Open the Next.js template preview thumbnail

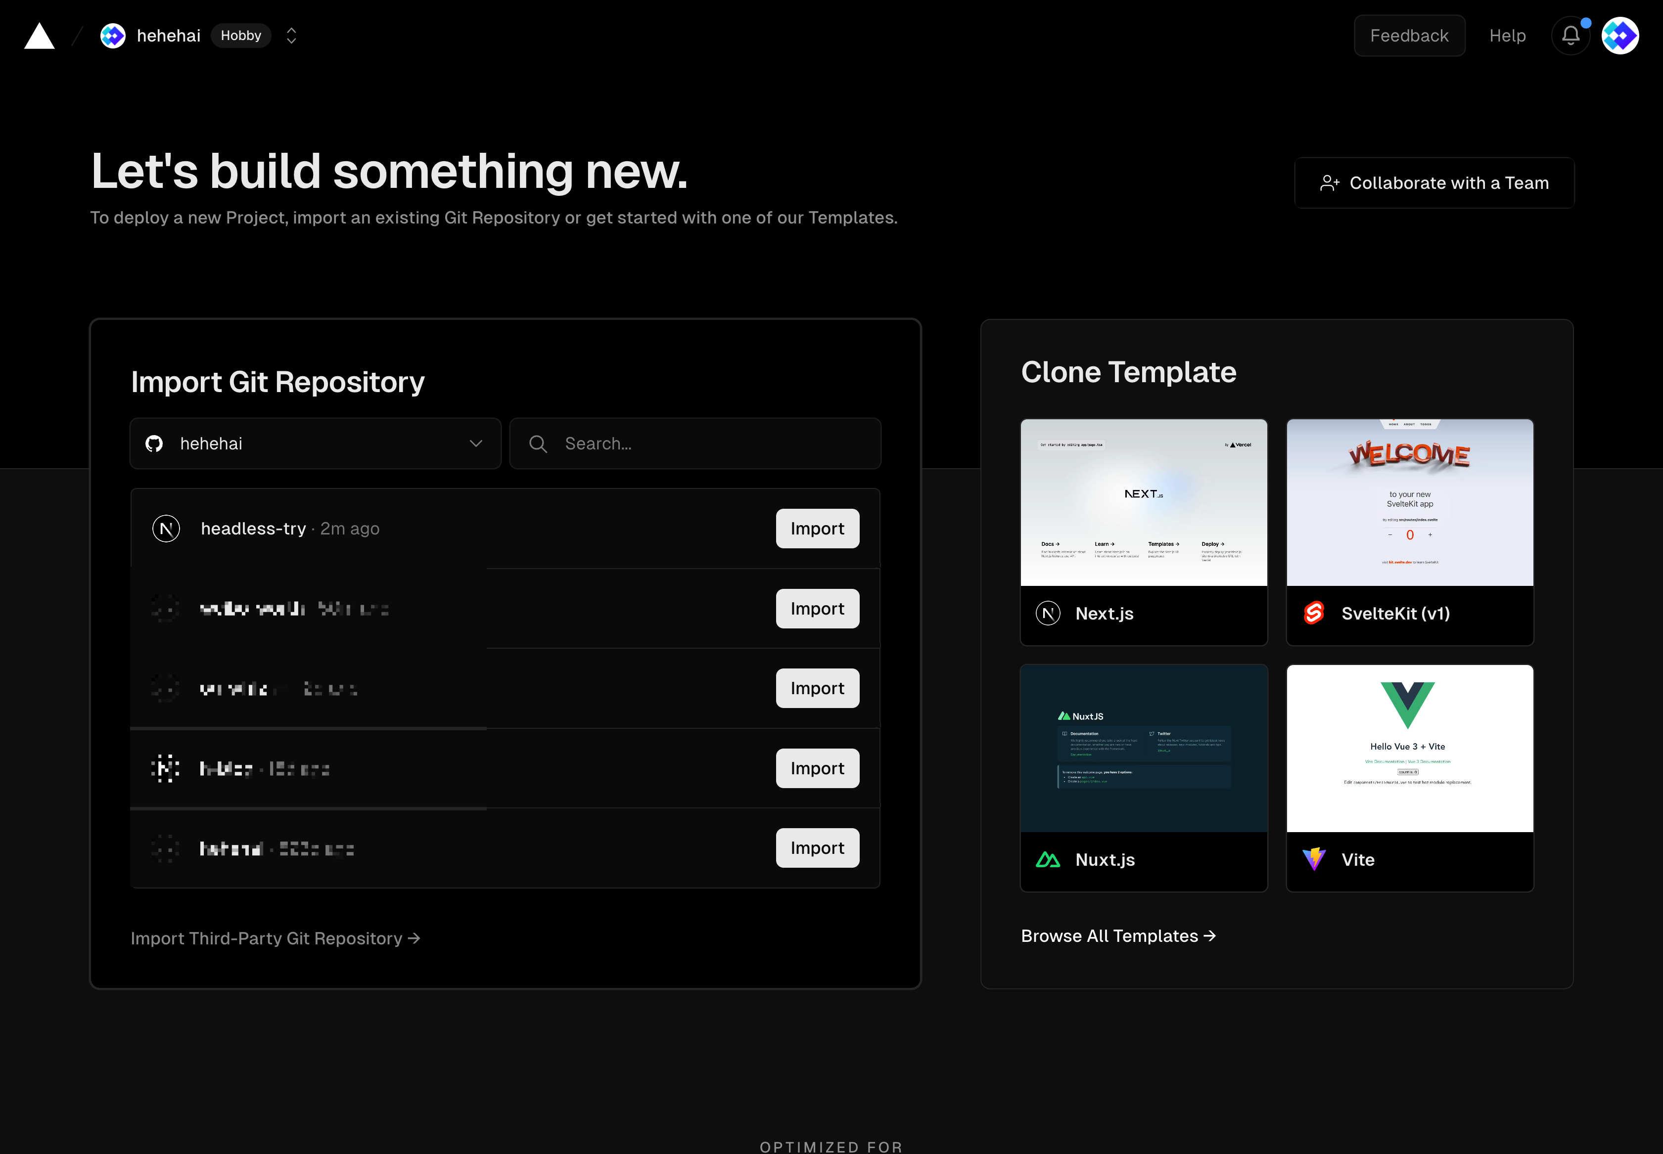point(1144,502)
